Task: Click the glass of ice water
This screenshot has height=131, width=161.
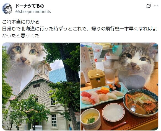Action: 110,73
